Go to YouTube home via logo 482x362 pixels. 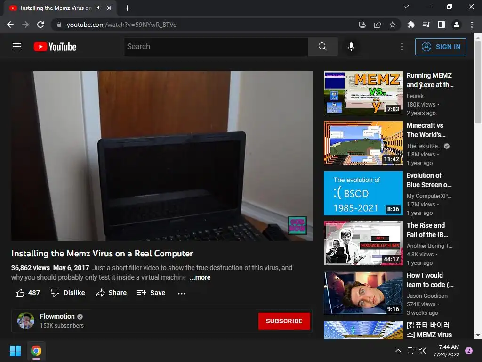point(55,47)
